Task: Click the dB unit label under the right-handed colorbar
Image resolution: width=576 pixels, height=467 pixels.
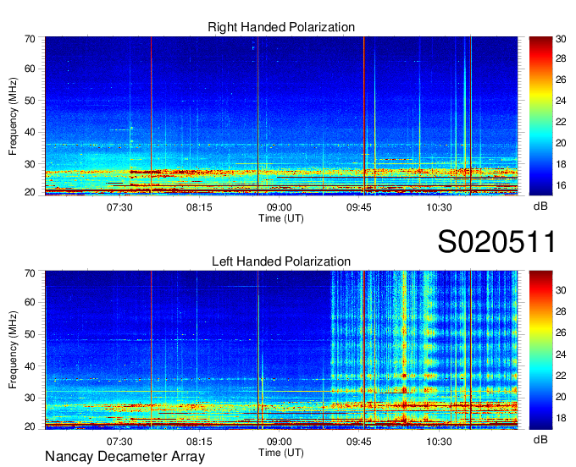Action: click(540, 206)
